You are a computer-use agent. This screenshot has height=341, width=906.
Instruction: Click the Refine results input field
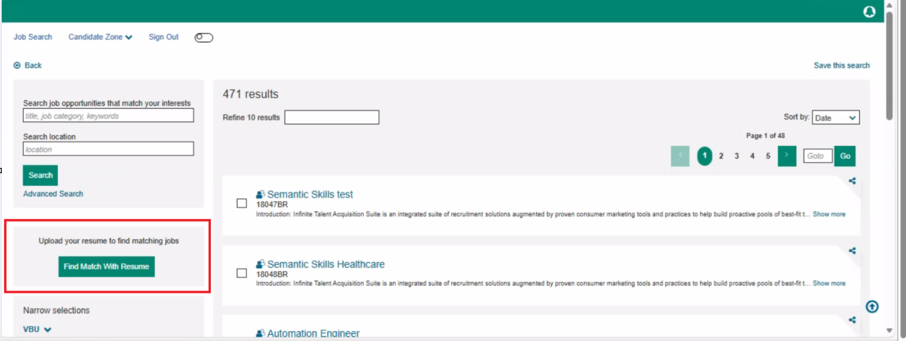click(331, 118)
